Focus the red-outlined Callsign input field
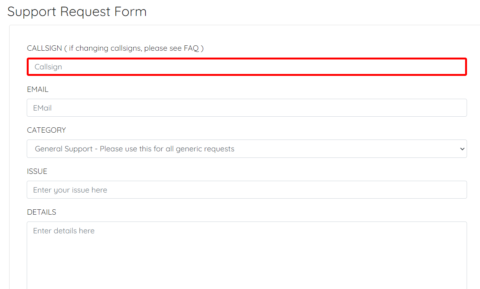Screen dimensions: 480x289 (247, 67)
